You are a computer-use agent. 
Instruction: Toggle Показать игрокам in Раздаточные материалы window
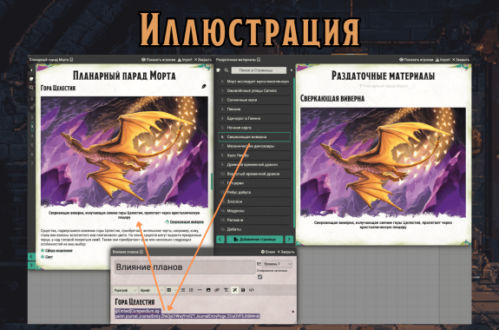(x=417, y=60)
